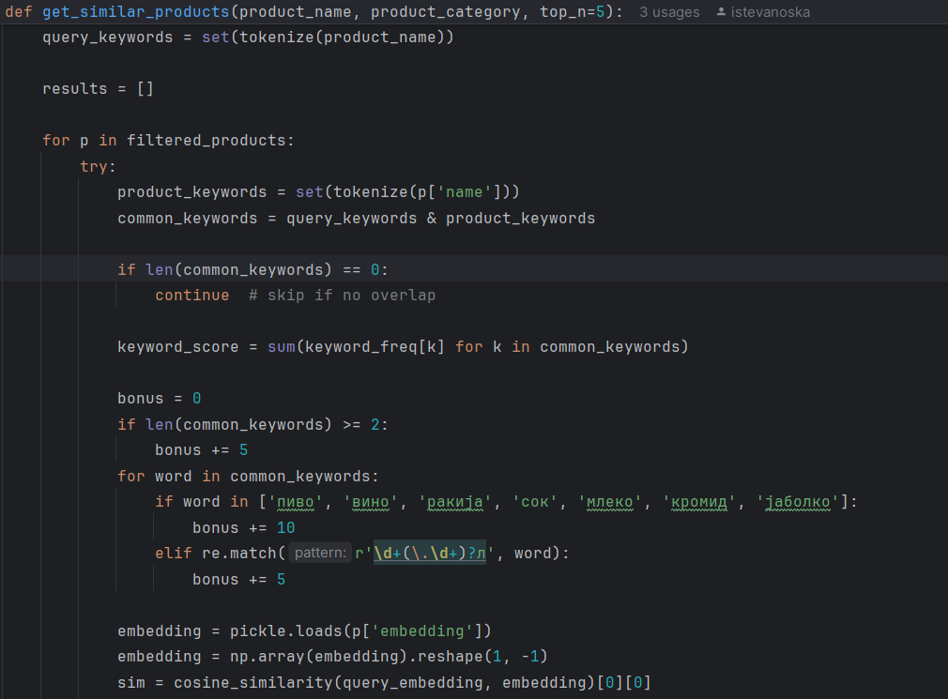Click the "# skip if no overlap" comment

(343, 296)
